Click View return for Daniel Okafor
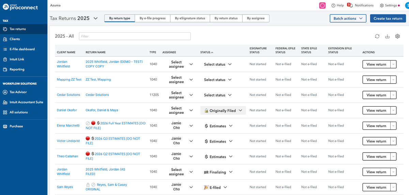 pyautogui.click(x=376, y=110)
